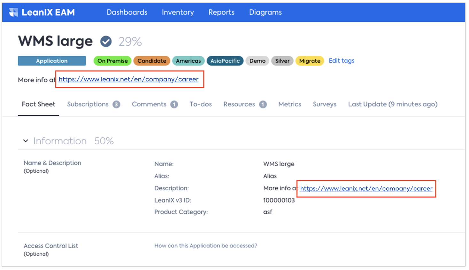Viewport: 469px width, 270px height.
Task: Open the Diagrams menu
Action: (x=265, y=12)
